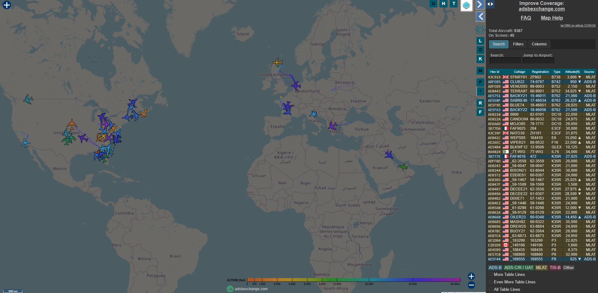
Task: Click the TIS-B source legend button
Action: (x=555, y=267)
